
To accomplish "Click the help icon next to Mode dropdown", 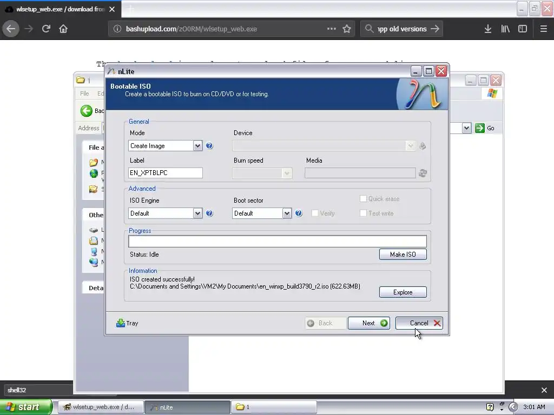I will pyautogui.click(x=209, y=146).
